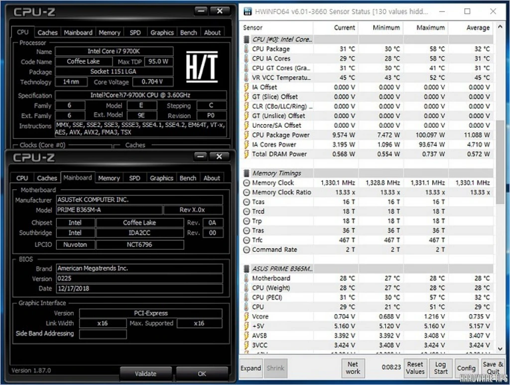Image resolution: width=510 pixels, height=385 pixels.
Task: Open Memory tab in top CPU-Z window
Action: (110, 32)
